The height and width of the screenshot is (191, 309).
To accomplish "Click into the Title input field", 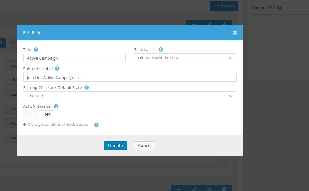I will pyautogui.click(x=74, y=58).
